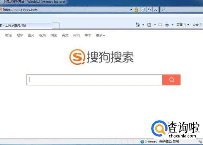Click the Internet zone globe icon
Viewport: 203px width, 145px height.
tap(142, 141)
